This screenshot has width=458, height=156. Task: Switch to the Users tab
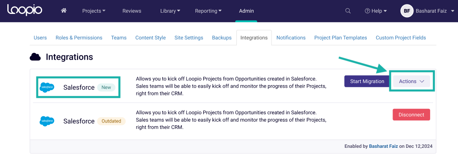click(40, 38)
